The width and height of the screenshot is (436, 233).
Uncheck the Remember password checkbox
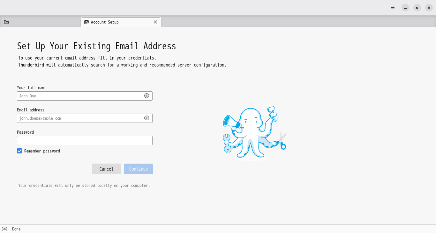pos(19,151)
